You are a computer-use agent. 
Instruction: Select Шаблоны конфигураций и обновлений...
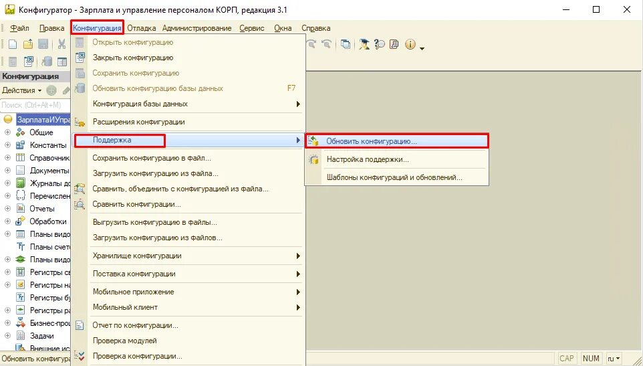coord(396,177)
